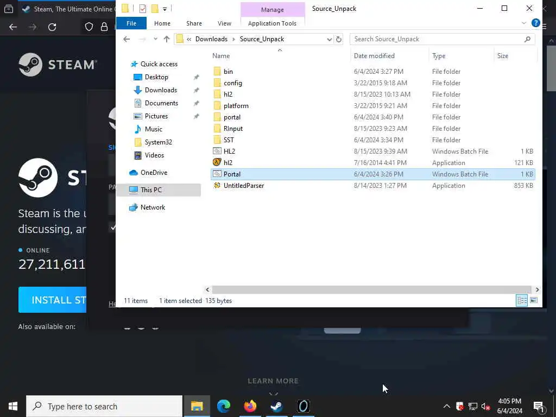Viewport: 556px width, 417px height.
Task: Select the config folder icon
Action: [x=217, y=83]
